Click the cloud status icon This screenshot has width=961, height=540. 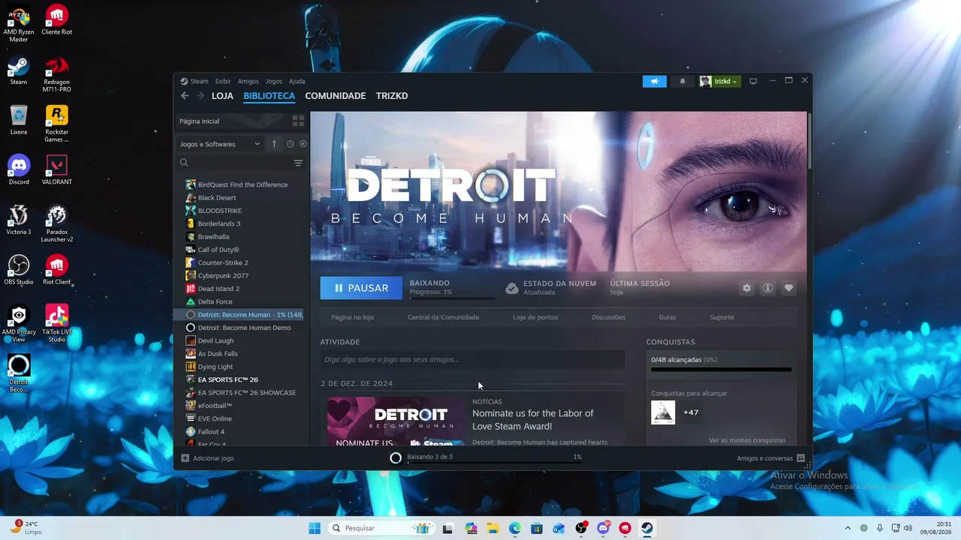[x=511, y=288]
